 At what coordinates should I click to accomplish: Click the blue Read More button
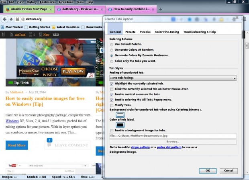[x=17, y=145]
